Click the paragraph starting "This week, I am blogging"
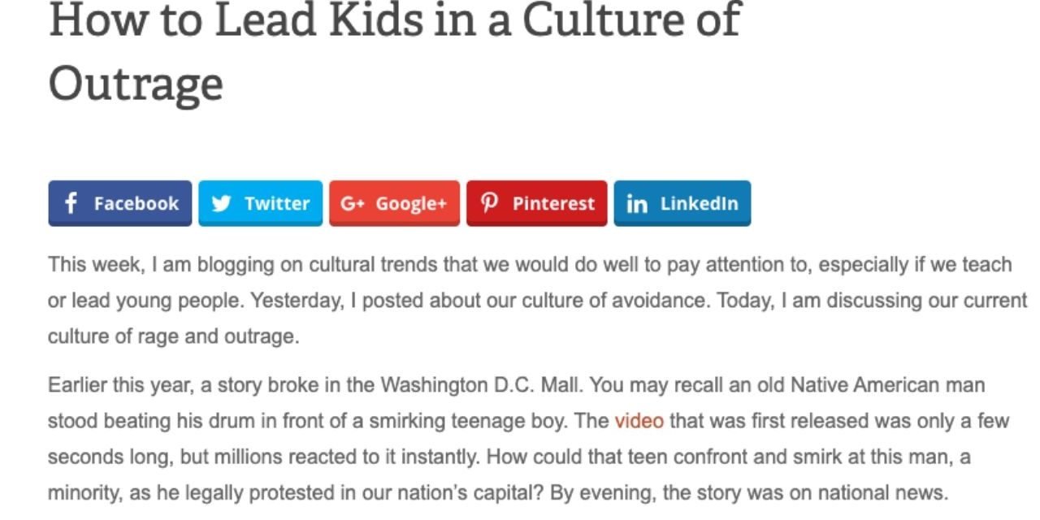The height and width of the screenshot is (520, 1040). point(537,301)
